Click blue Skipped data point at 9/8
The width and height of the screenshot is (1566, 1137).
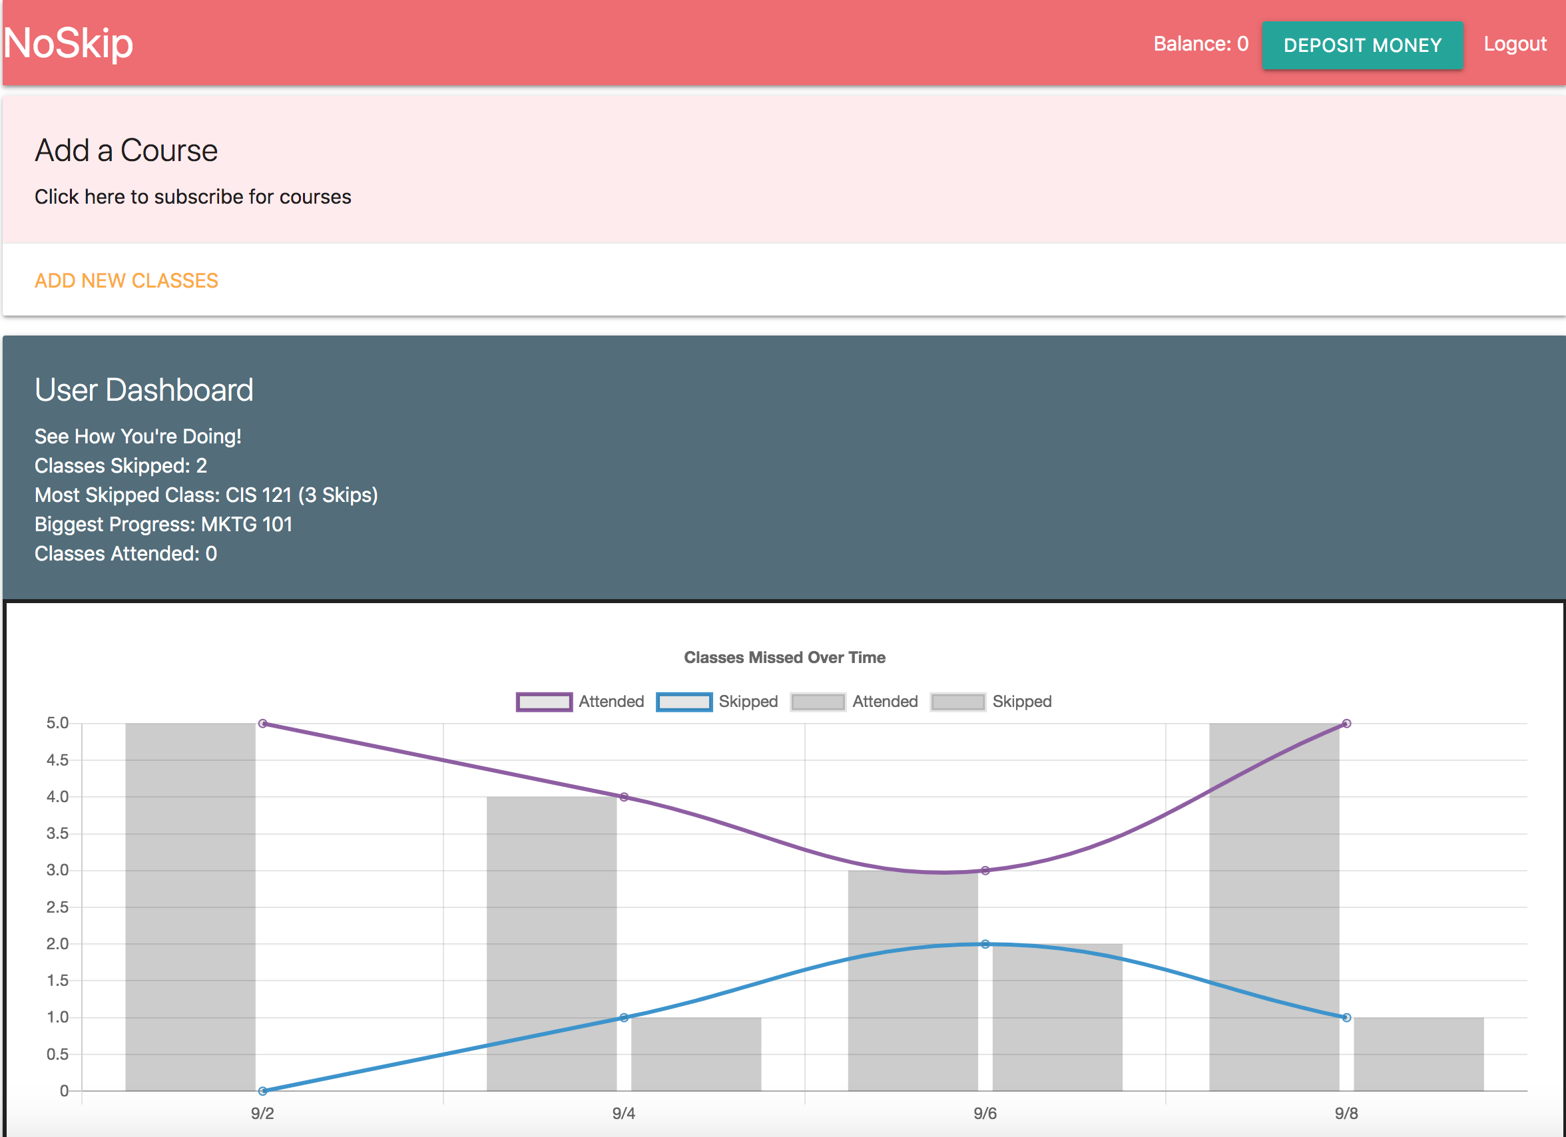click(1346, 1017)
